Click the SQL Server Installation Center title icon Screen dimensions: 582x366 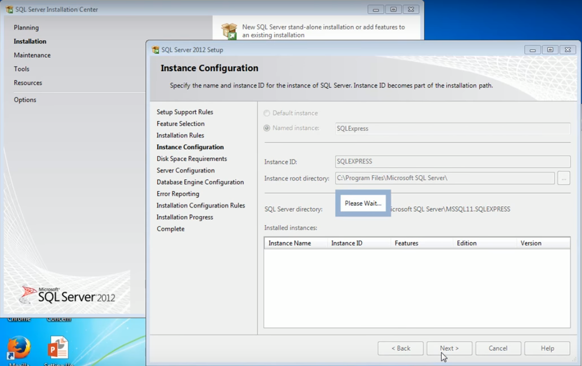click(10, 9)
